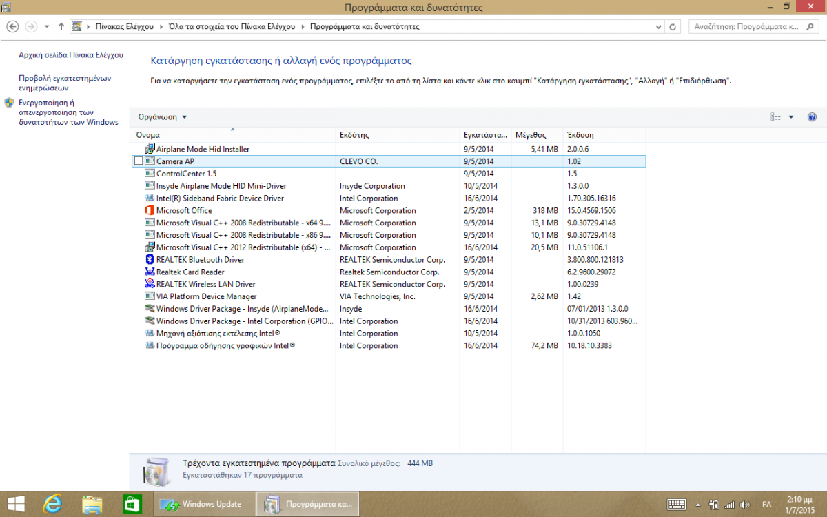Click the VIA Platform Device Manager icon

150,296
